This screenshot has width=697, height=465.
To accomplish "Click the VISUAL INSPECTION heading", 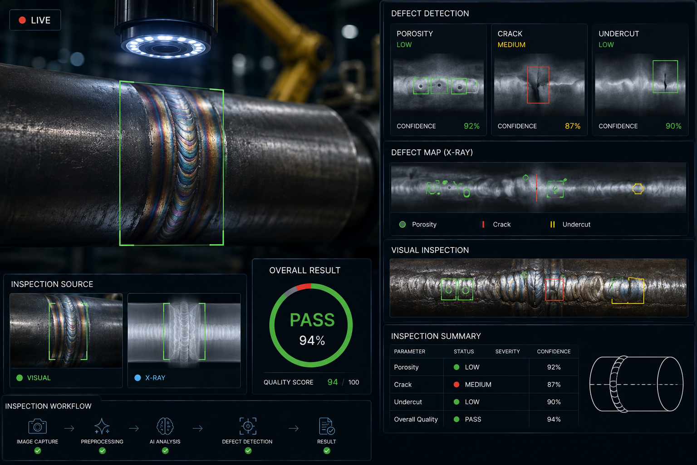I will 430,250.
